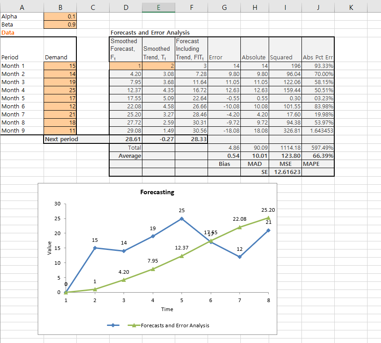Viewport: 381px width, 343px height.
Task: Click the 'Forecasting' chart title
Action: click(x=157, y=192)
